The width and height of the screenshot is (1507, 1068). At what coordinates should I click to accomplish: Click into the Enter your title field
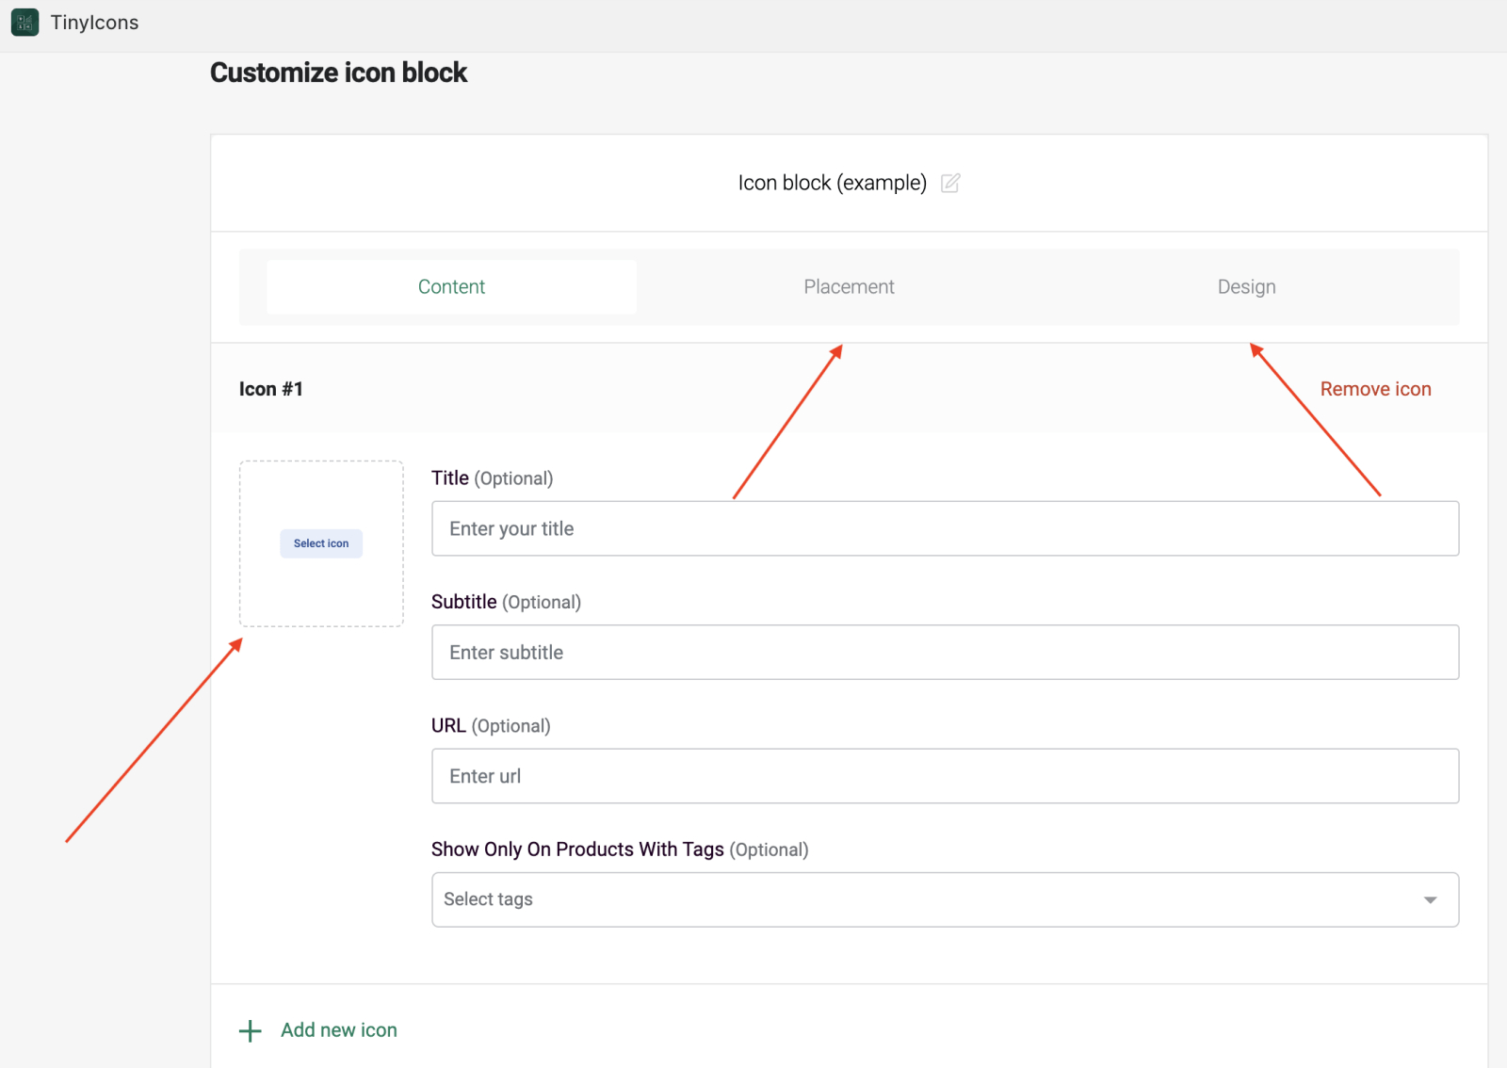[945, 528]
